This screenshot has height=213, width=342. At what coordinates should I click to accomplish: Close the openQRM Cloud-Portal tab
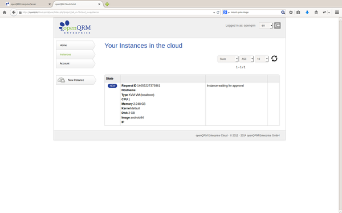coord(99,4)
